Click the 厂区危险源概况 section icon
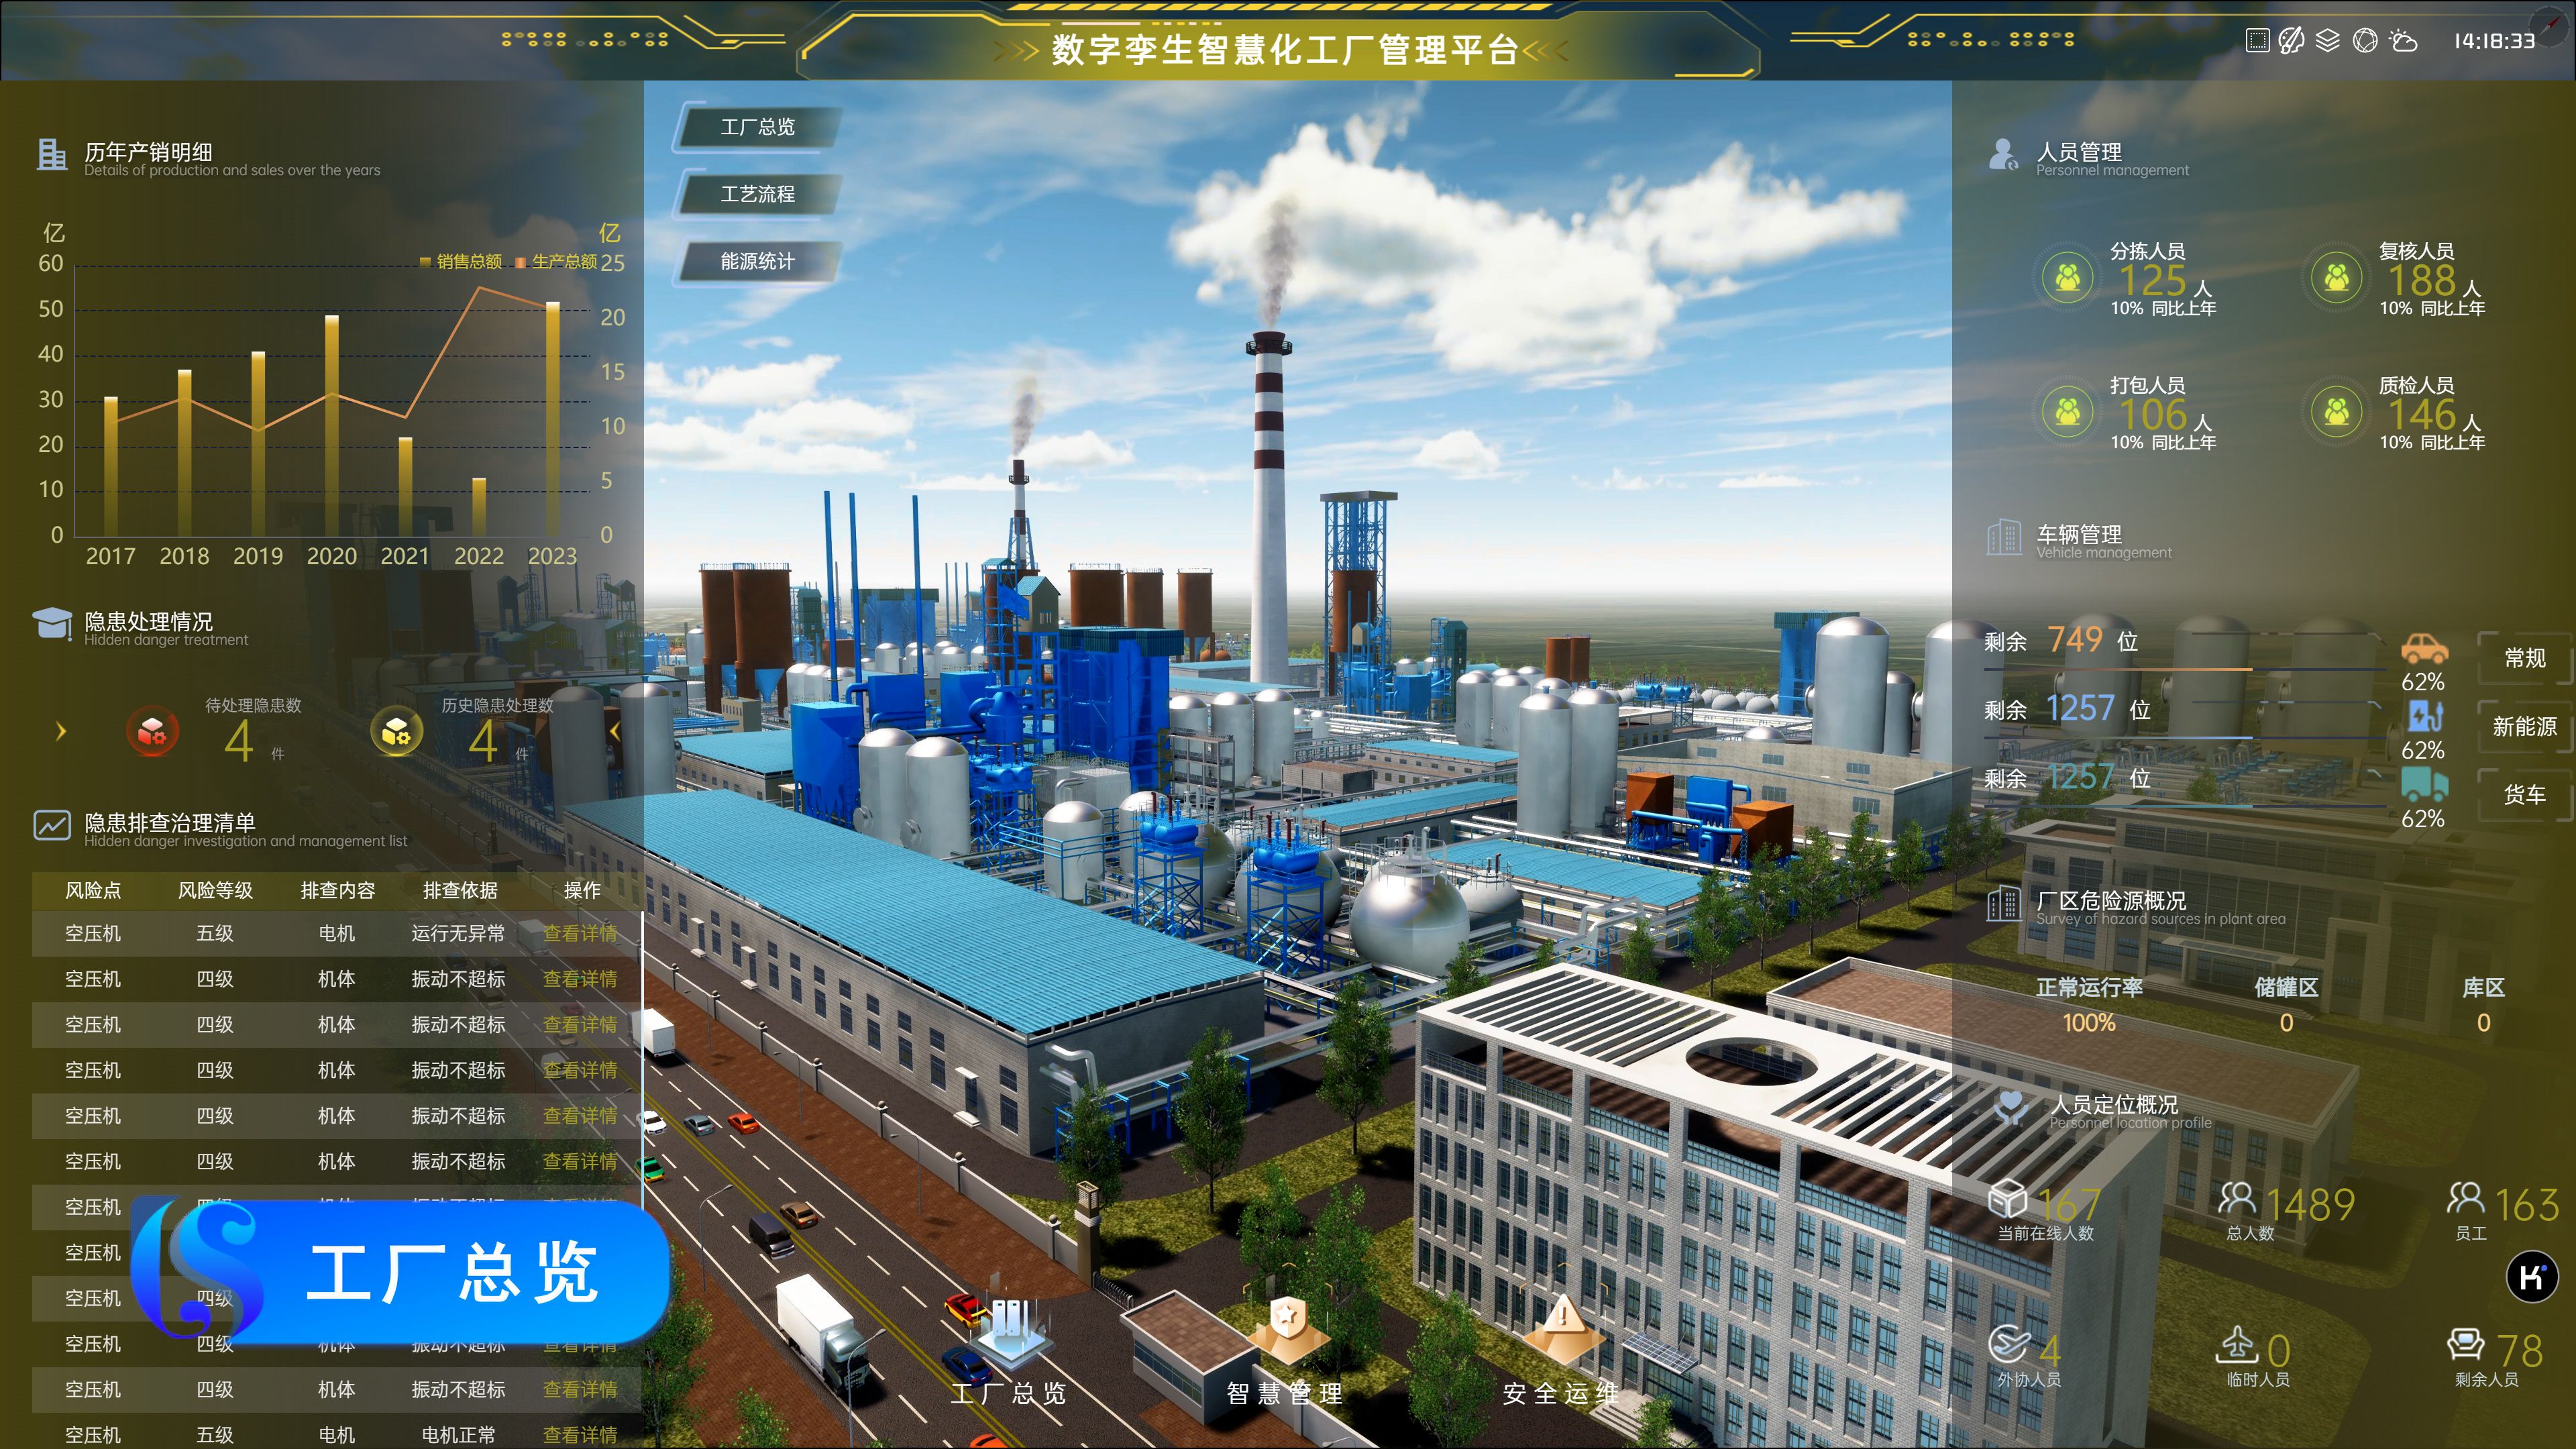2576x1449 pixels. 2004,904
